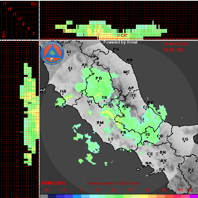Click the PS city label

[x=116, y=49]
